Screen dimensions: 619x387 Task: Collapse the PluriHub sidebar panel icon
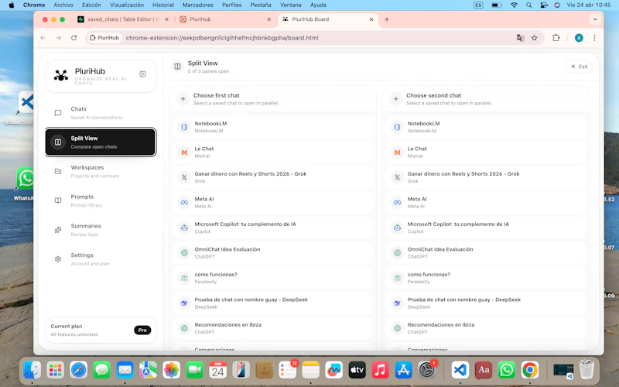click(142, 74)
